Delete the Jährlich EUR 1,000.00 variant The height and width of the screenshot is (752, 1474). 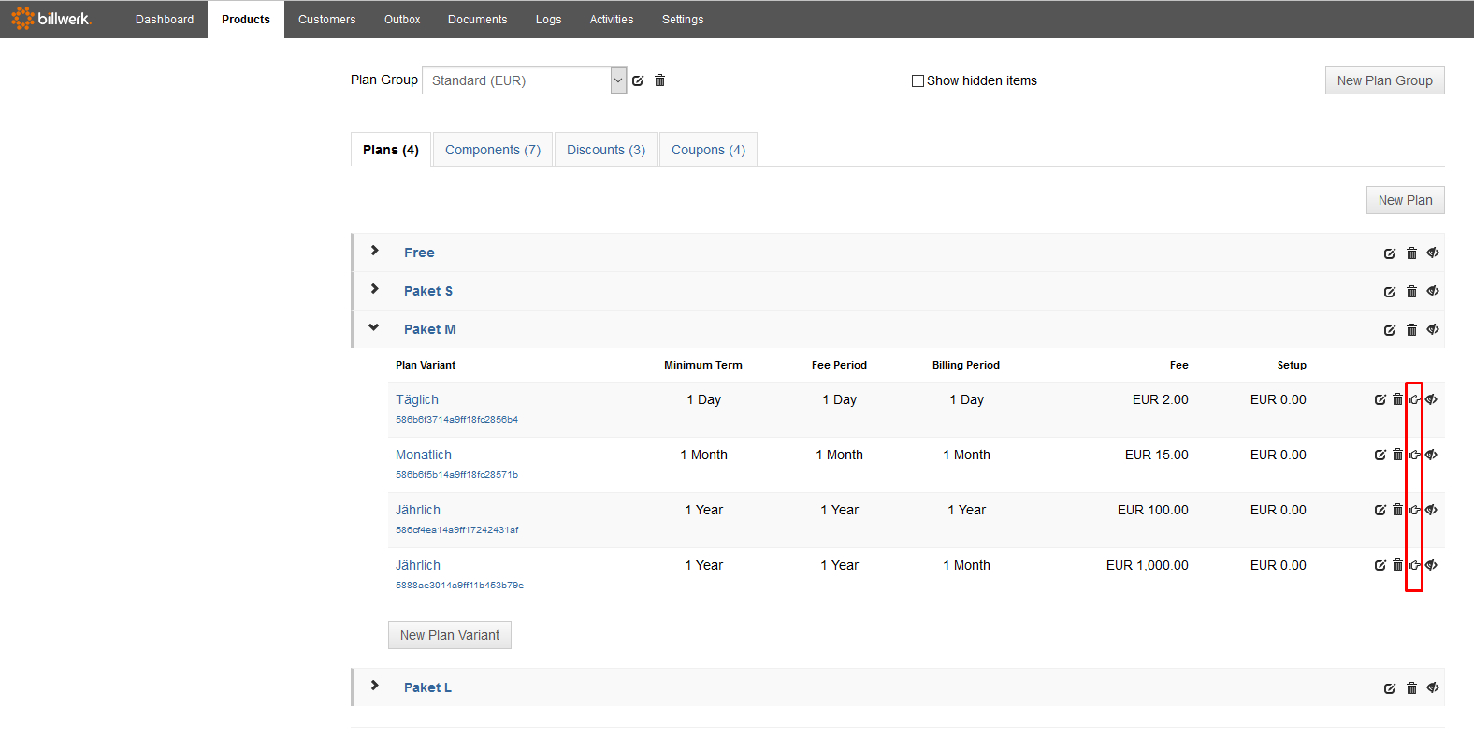[x=1397, y=565]
